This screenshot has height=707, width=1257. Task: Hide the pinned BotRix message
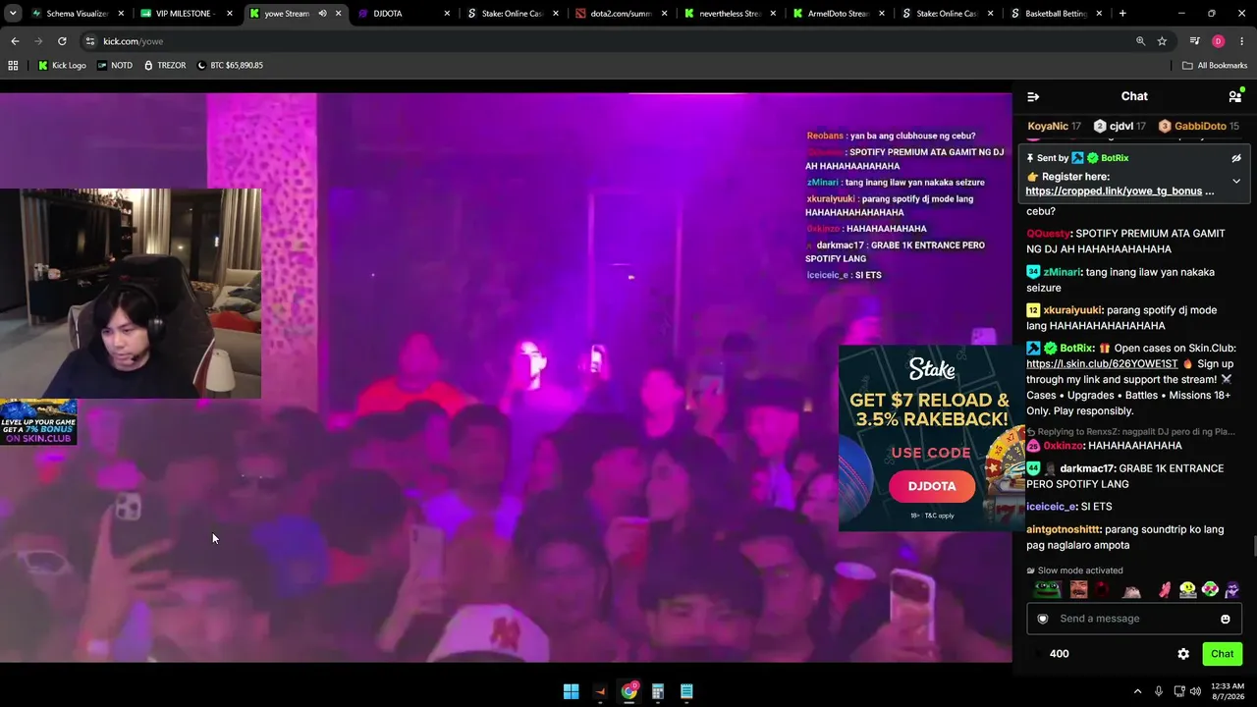click(x=1236, y=158)
